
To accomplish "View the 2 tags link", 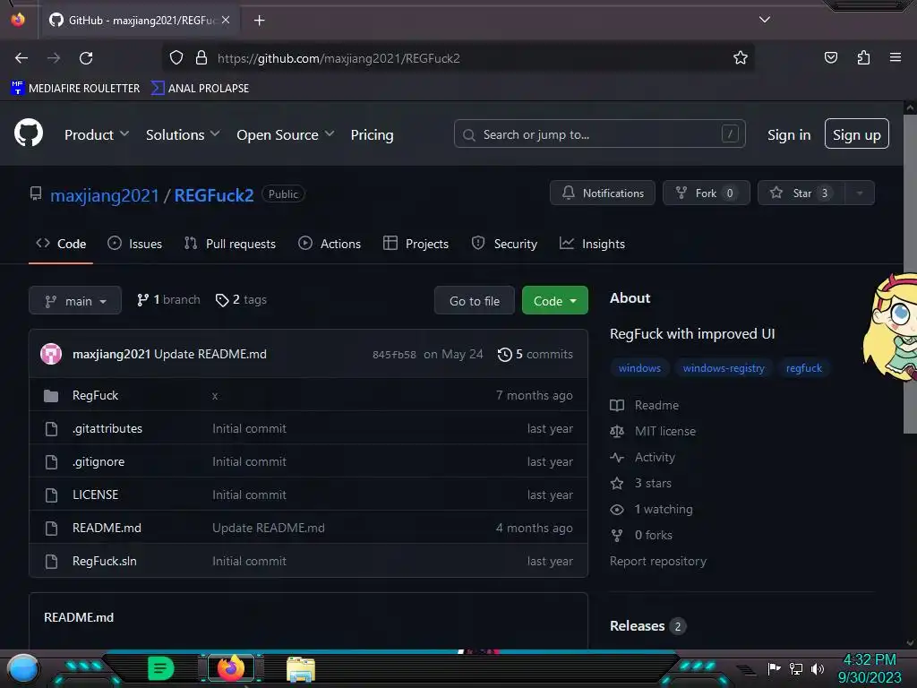I will click(241, 299).
